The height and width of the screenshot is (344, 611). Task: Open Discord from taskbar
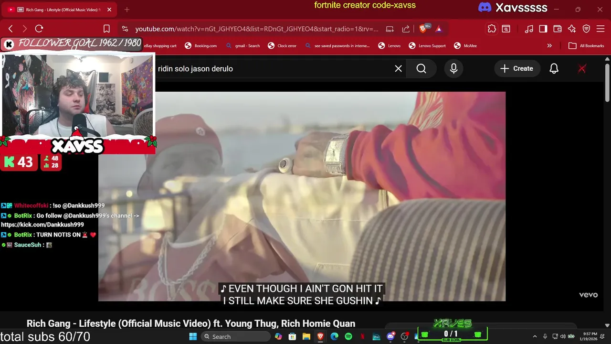[x=390, y=336]
